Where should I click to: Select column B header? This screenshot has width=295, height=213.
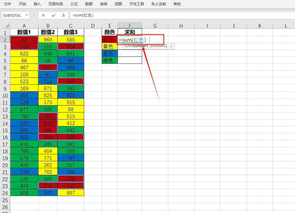click(48, 26)
